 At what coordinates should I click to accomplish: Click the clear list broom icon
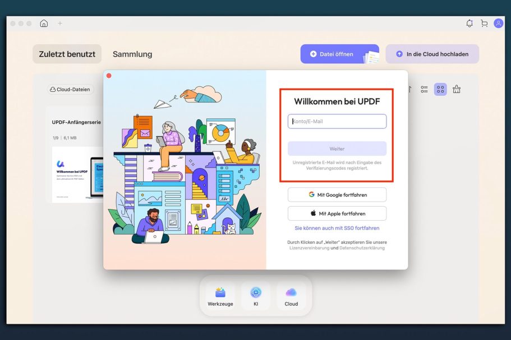coord(457,90)
